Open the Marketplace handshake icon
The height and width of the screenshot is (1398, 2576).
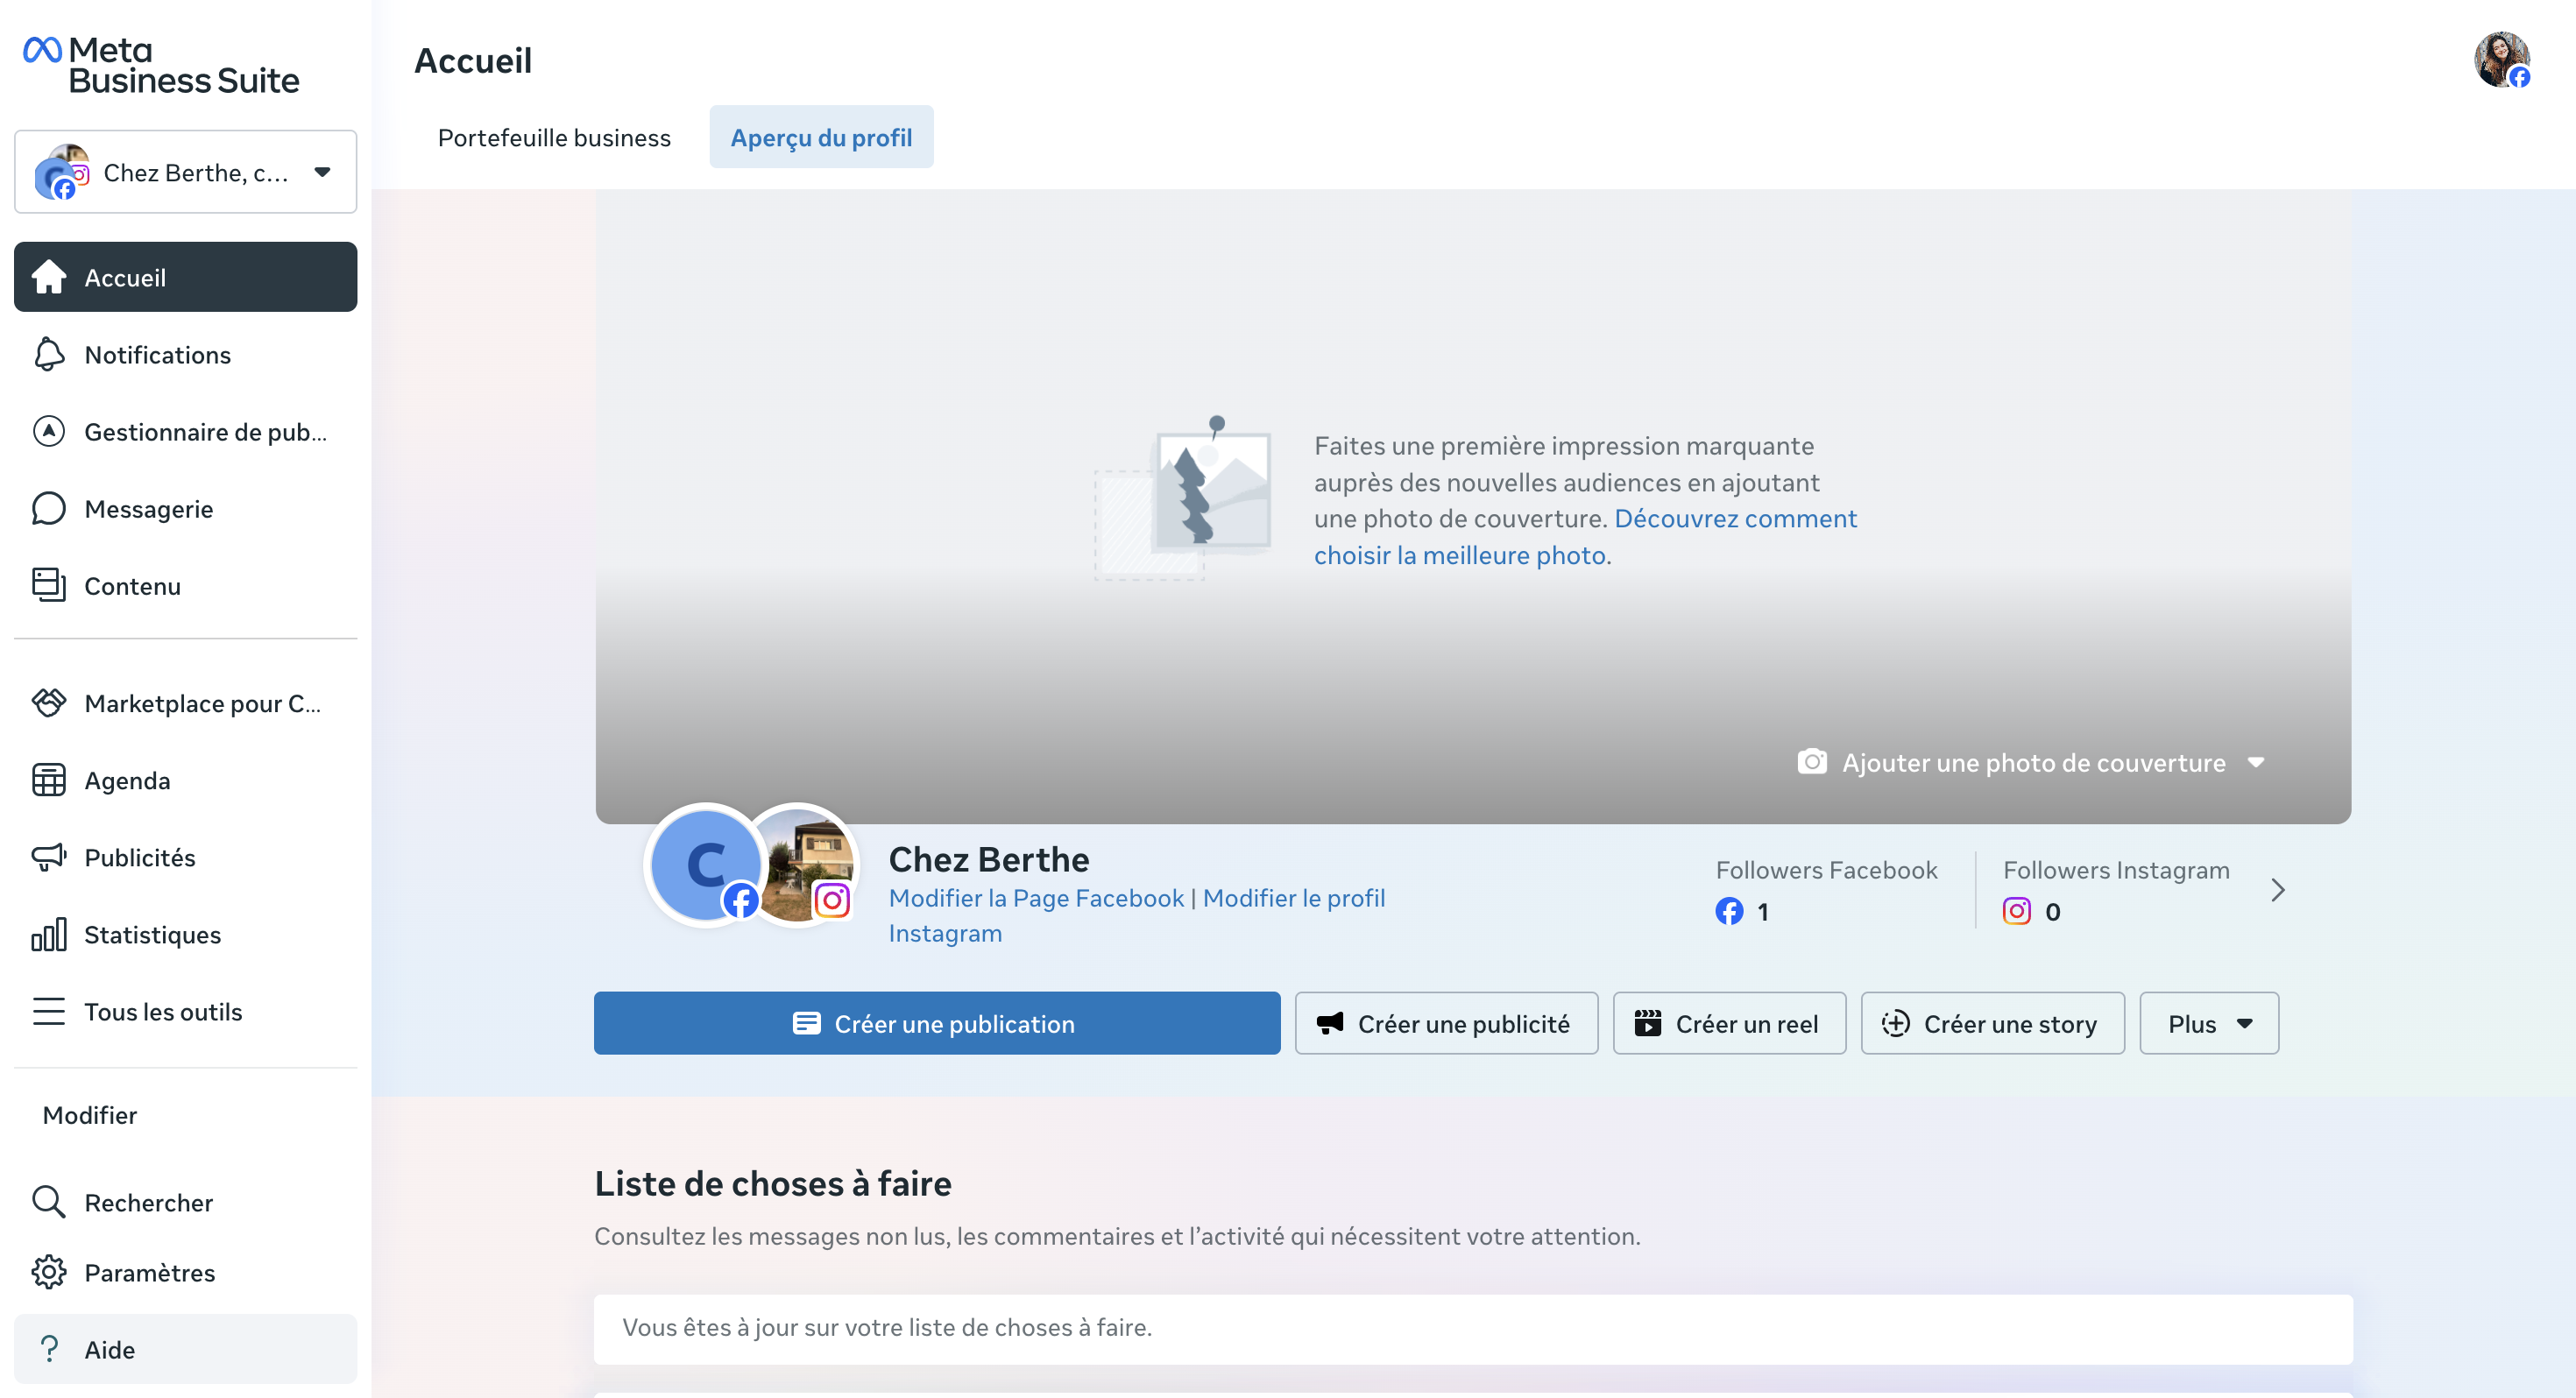(x=48, y=703)
